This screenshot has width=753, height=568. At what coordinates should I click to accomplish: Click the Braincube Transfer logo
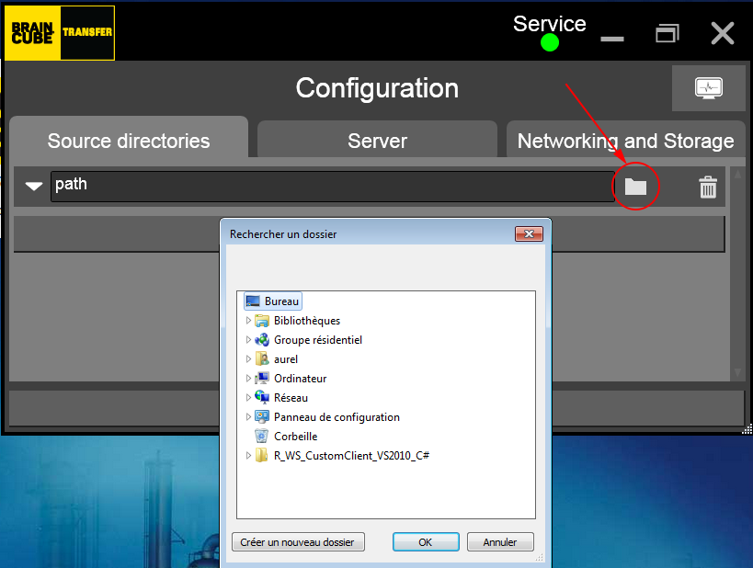[59, 32]
